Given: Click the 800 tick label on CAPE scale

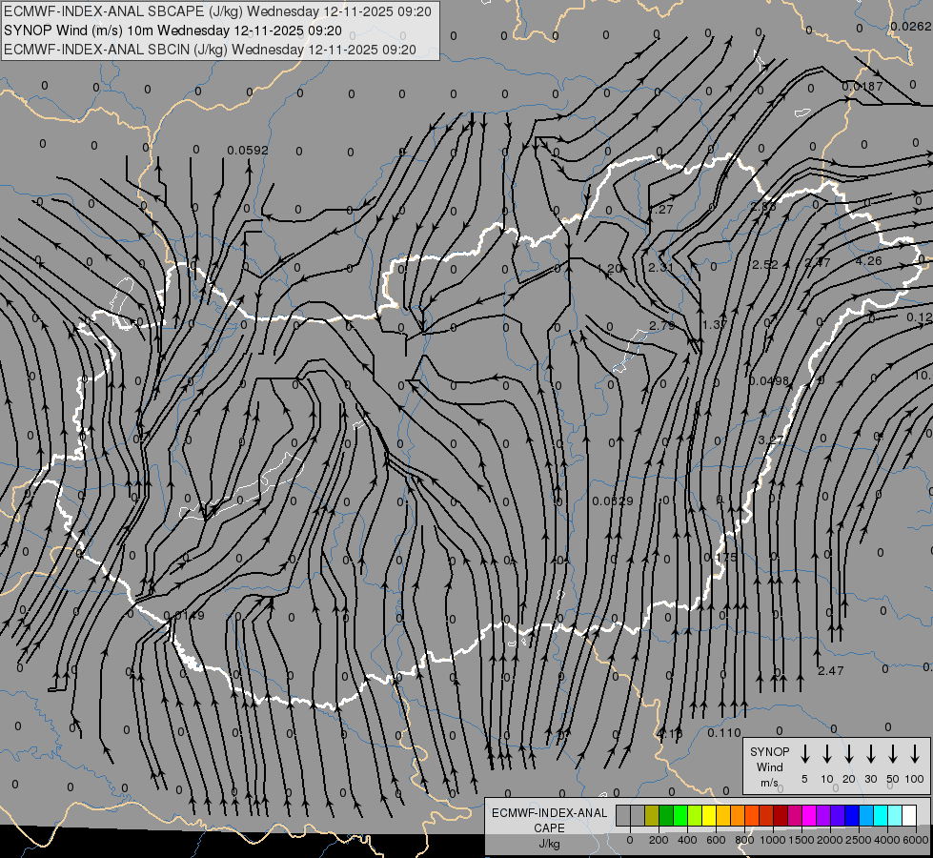Looking at the screenshot, I should pyautogui.click(x=744, y=840).
